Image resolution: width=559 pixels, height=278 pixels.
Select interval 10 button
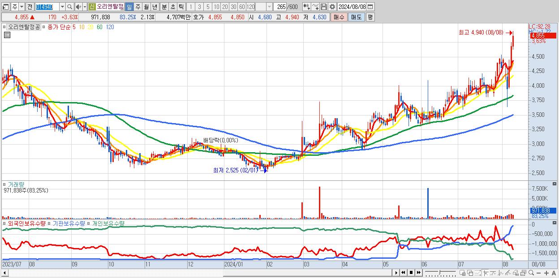(216, 7)
